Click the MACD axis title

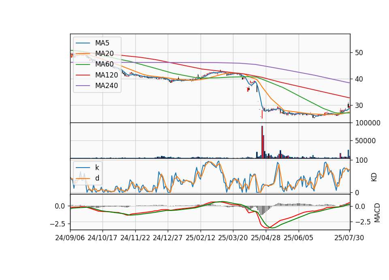click(377, 213)
